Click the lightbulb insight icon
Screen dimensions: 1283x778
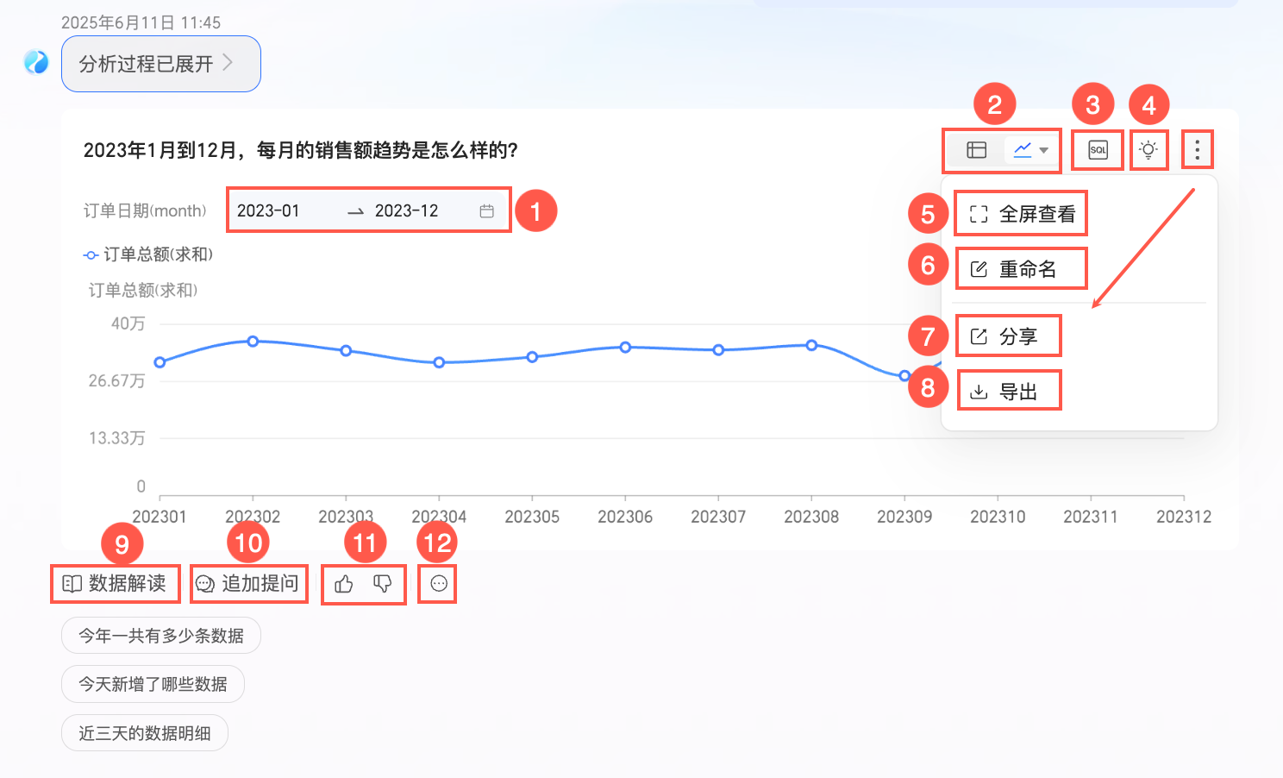1148,150
